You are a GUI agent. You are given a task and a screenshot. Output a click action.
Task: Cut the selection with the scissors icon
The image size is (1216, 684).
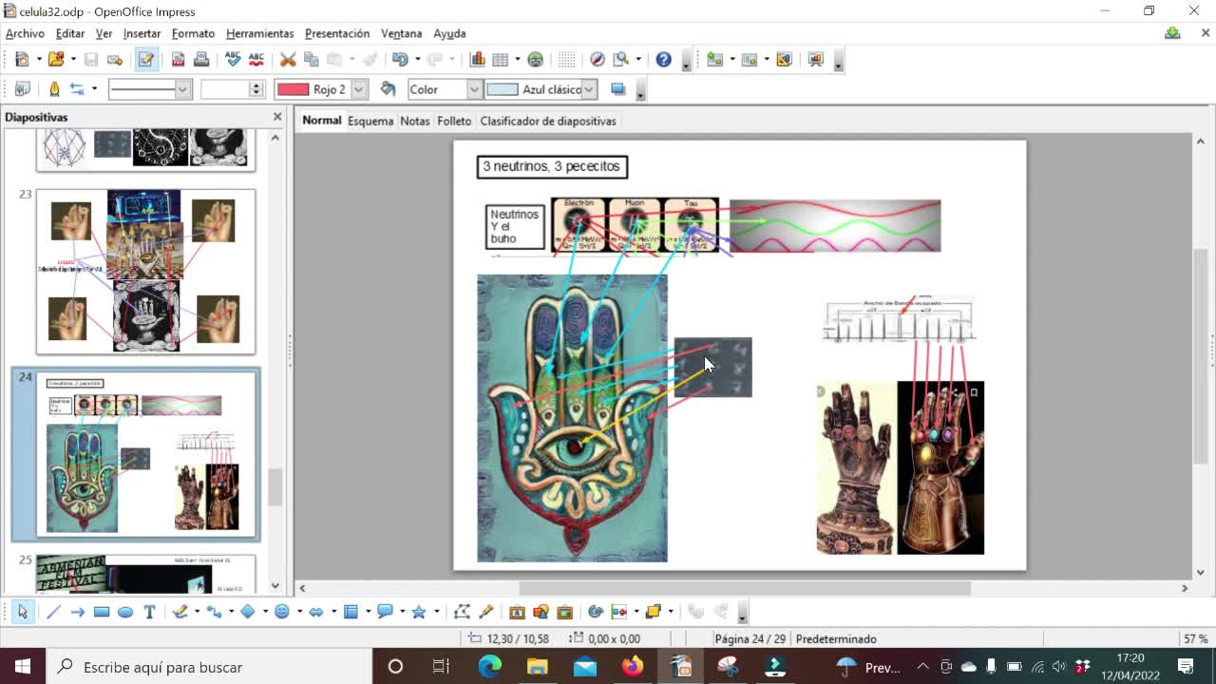tap(288, 60)
